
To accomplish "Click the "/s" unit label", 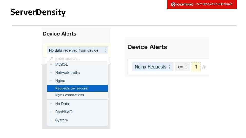I will point(204,67).
